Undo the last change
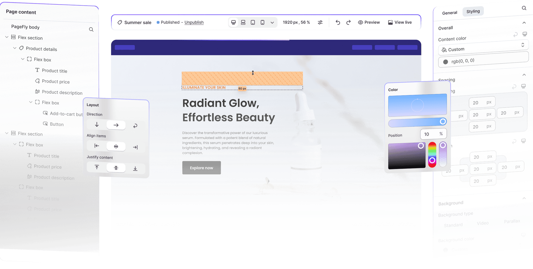Viewport: 533px width, 269px height. [338, 22]
